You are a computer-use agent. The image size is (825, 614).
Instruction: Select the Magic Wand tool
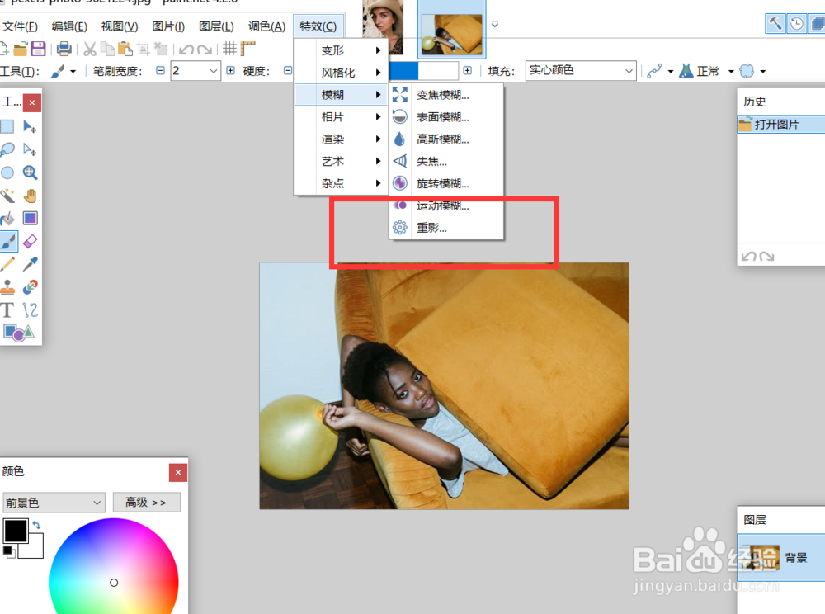(7, 196)
